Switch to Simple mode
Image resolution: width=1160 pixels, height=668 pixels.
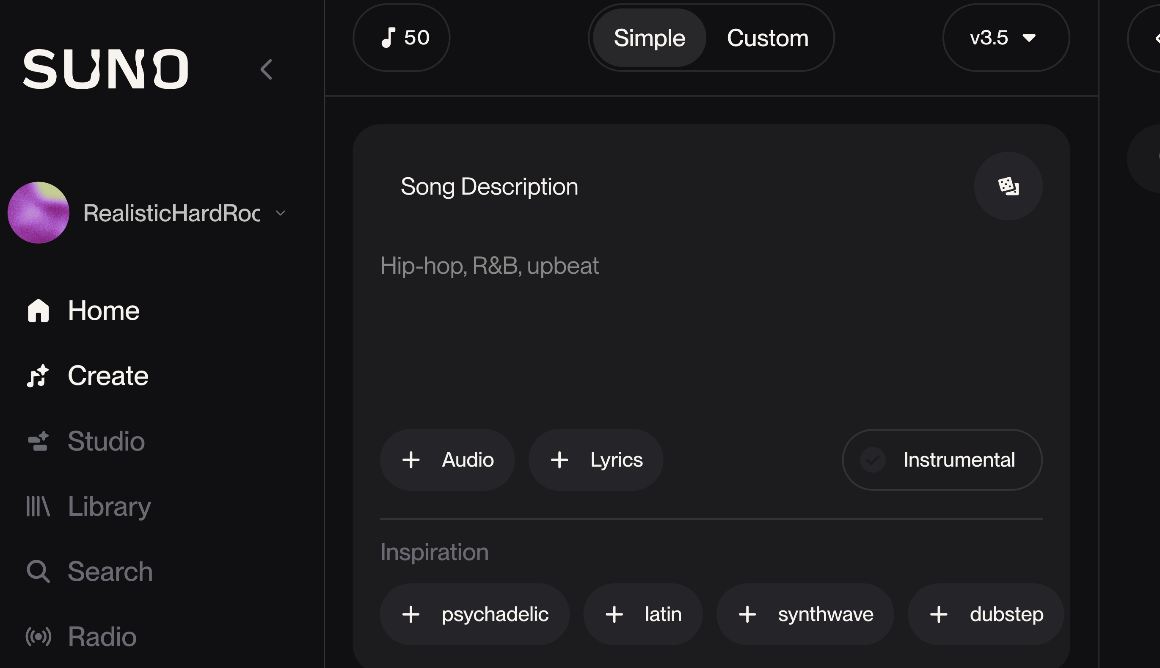pos(649,38)
